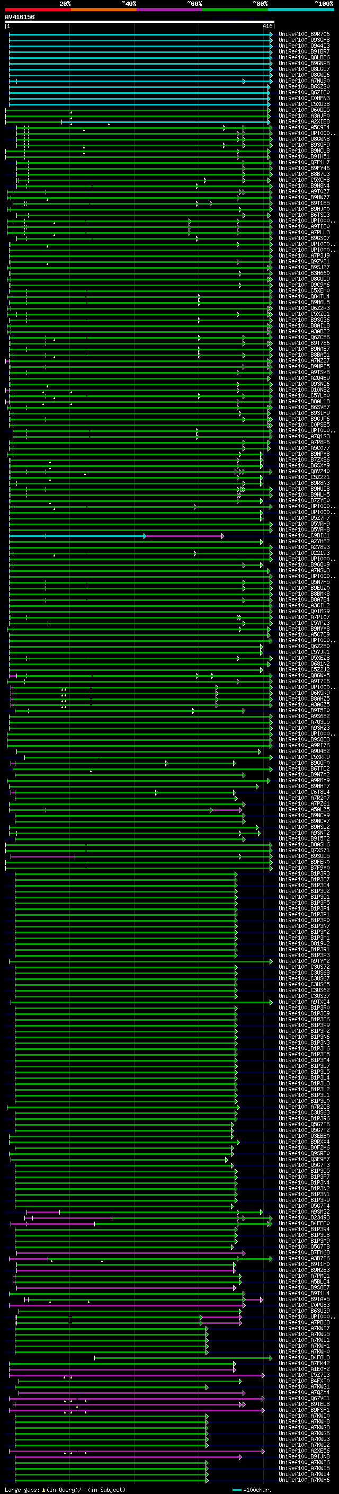Select the UniRef100_B9T5I0 label

pos(304,710)
